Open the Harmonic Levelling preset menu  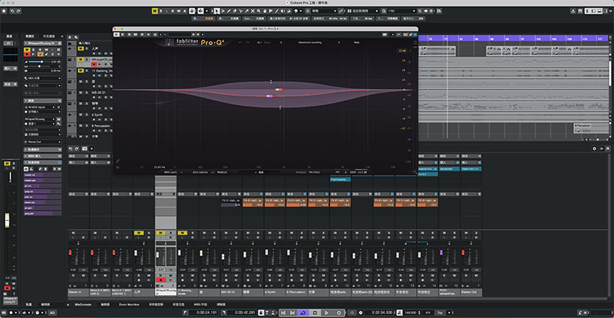(310, 42)
